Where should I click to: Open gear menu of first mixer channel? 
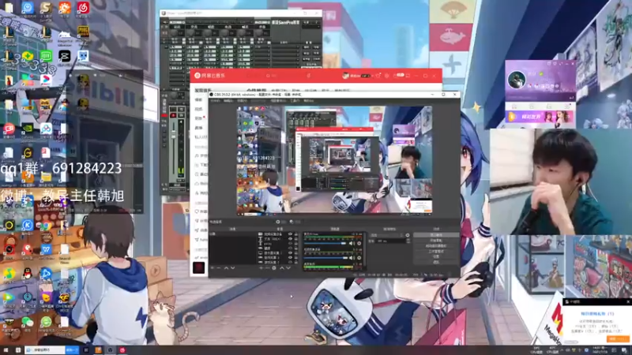click(x=359, y=243)
